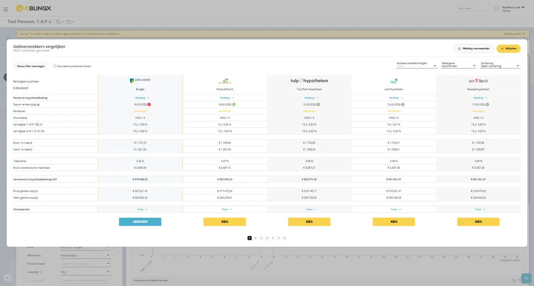Click the blue GEKOZEN button under Budget
534x286 pixels.
pos(140,222)
